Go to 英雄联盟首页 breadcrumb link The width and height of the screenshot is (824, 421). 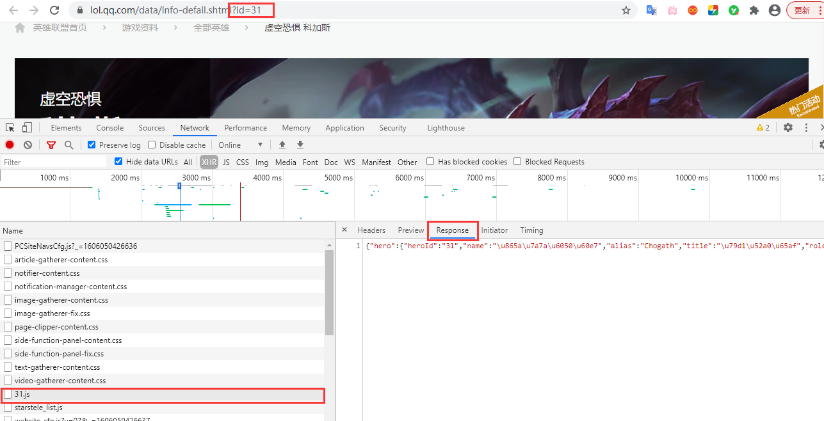coord(60,28)
